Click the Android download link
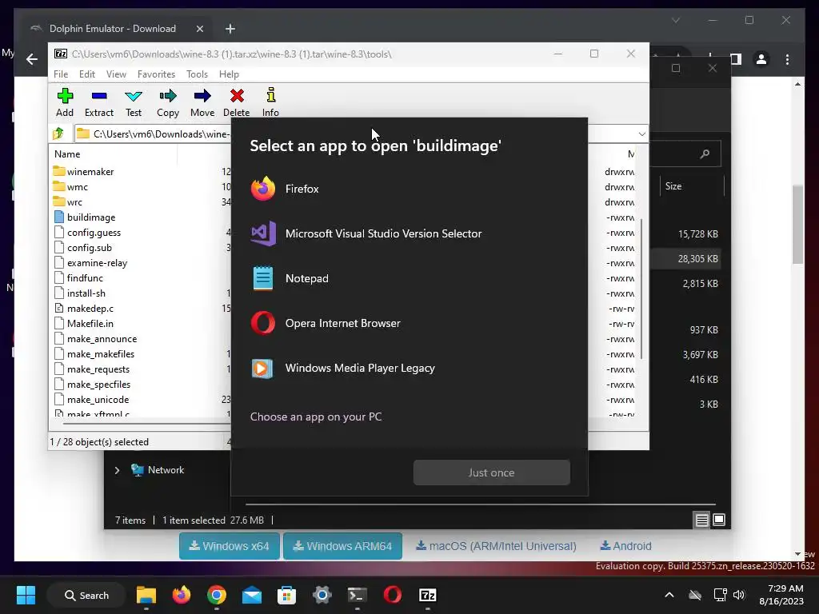 point(625,546)
